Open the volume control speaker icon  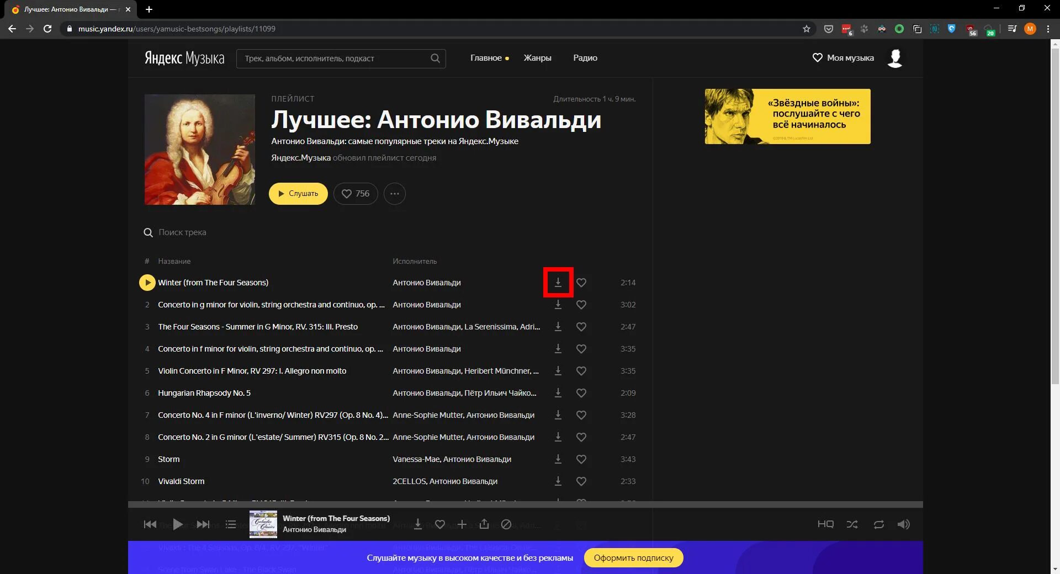point(904,524)
